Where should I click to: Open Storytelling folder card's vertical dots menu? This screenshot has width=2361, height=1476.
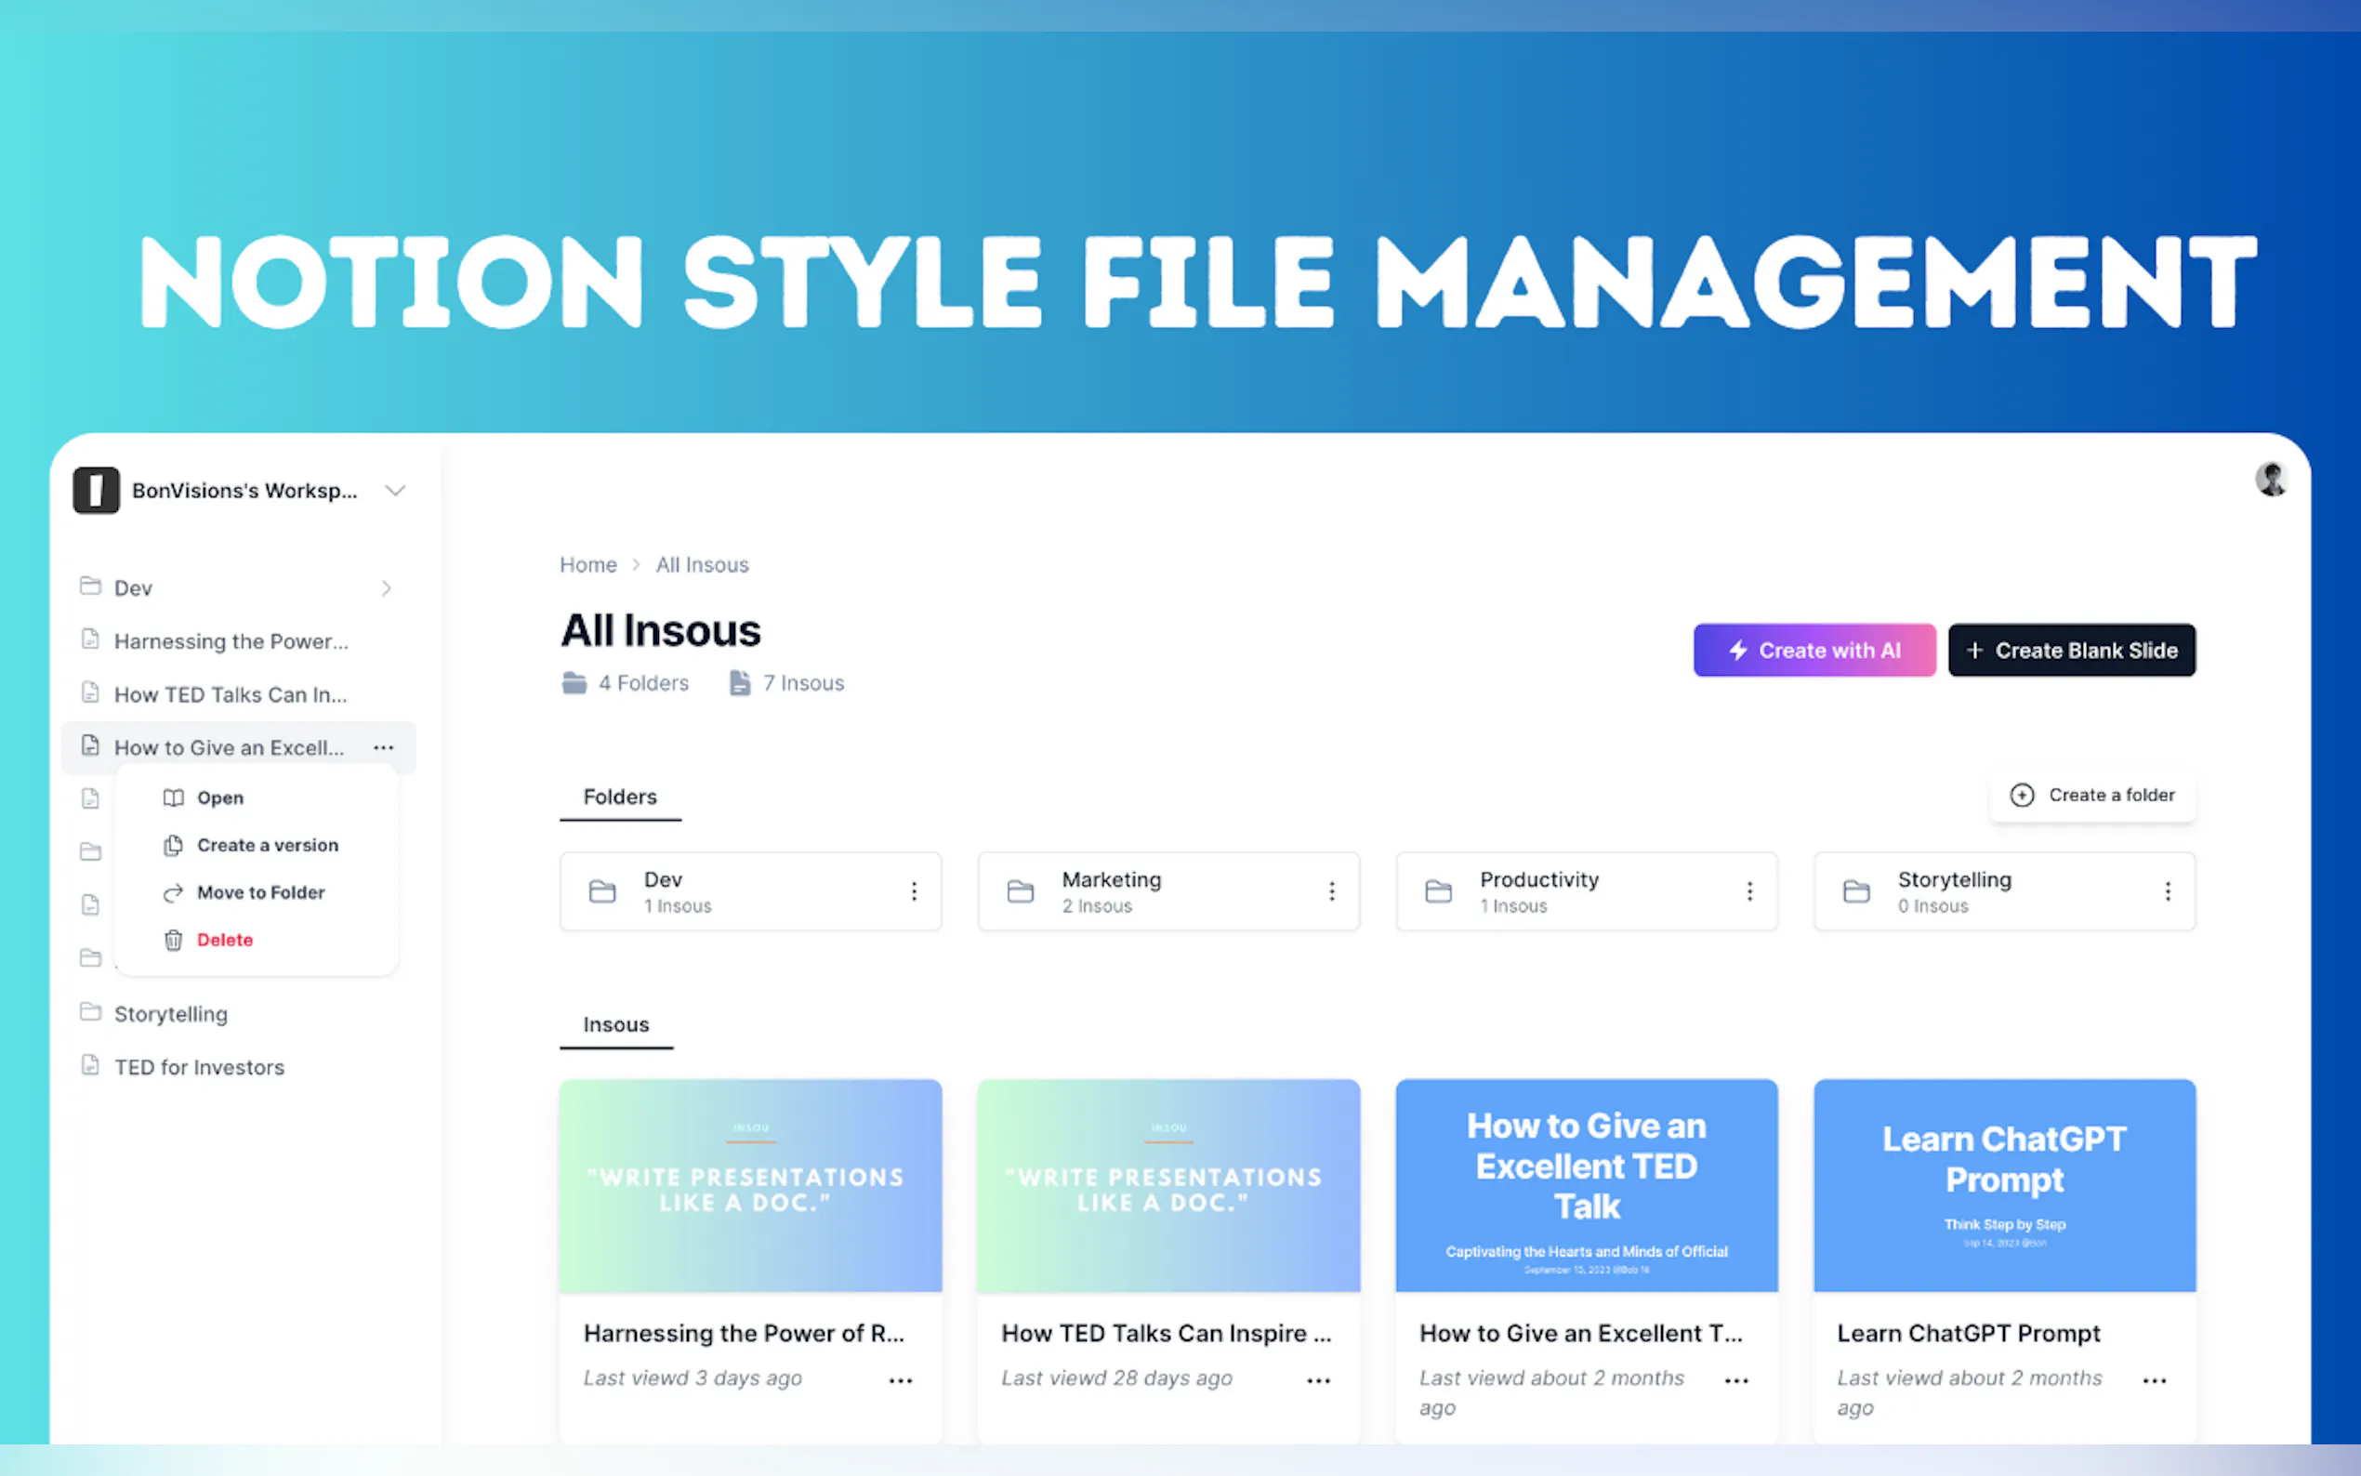[2167, 891]
